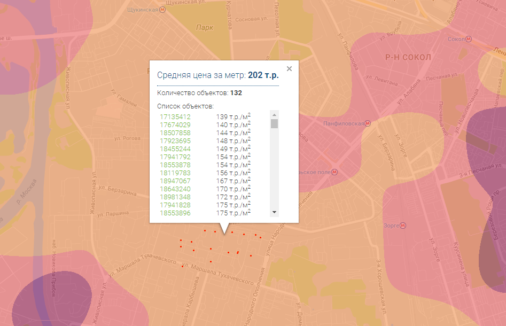Open listing 17923695
Viewport: 506px width, 326px height.
point(175,141)
